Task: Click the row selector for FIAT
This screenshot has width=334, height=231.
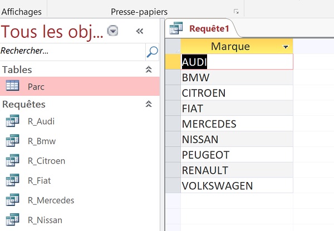Action: coord(173,108)
